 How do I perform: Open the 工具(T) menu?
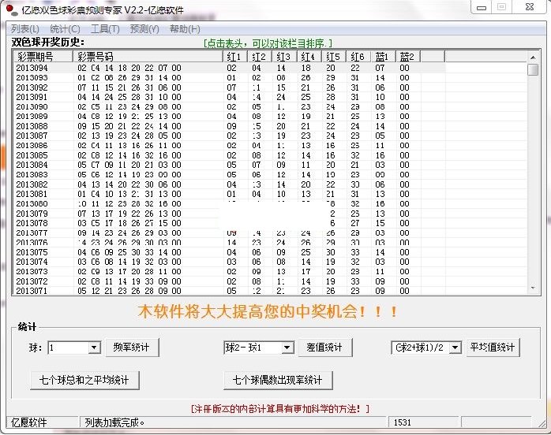[105, 29]
